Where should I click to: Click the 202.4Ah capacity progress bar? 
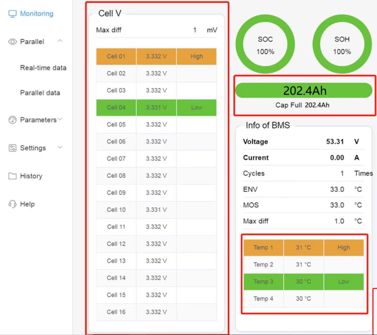pos(304,91)
